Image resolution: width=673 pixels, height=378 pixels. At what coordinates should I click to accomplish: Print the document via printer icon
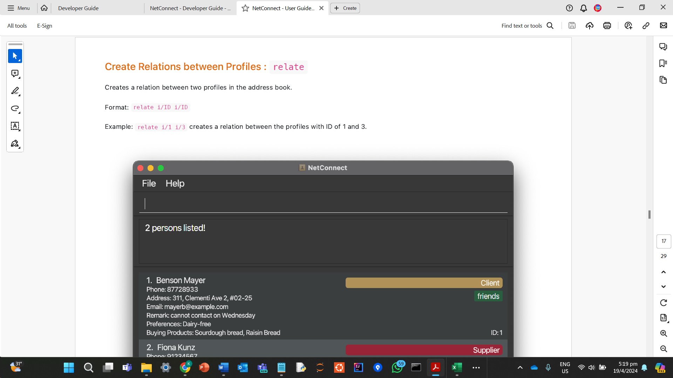coord(607,26)
